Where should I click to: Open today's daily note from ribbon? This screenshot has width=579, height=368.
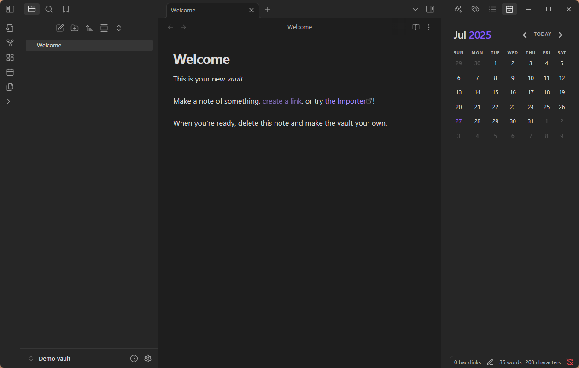coord(10,72)
